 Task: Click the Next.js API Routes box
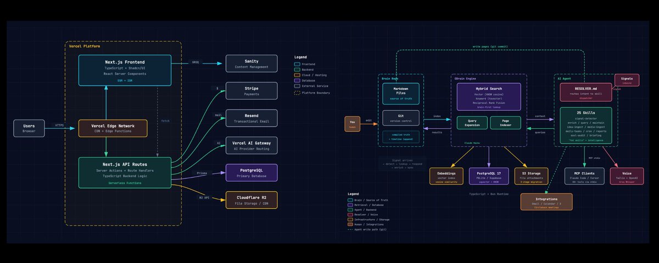(125, 173)
